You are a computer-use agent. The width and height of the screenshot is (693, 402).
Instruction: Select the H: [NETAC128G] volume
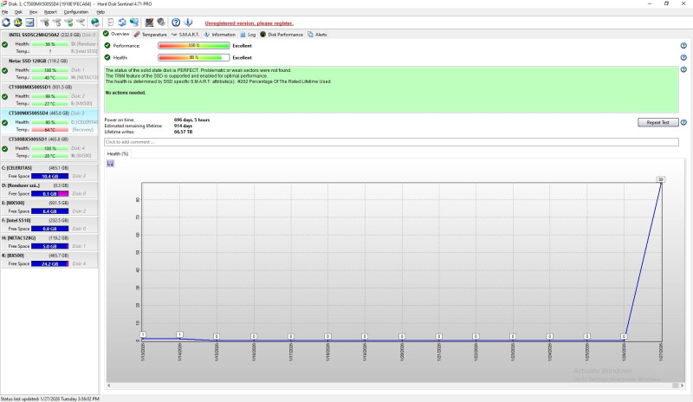[49, 242]
